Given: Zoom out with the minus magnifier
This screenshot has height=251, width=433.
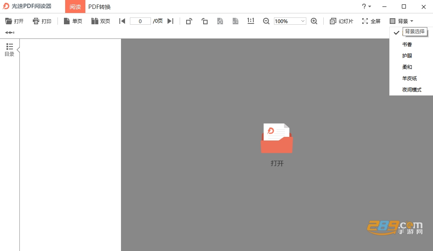Looking at the screenshot, I should coord(266,21).
